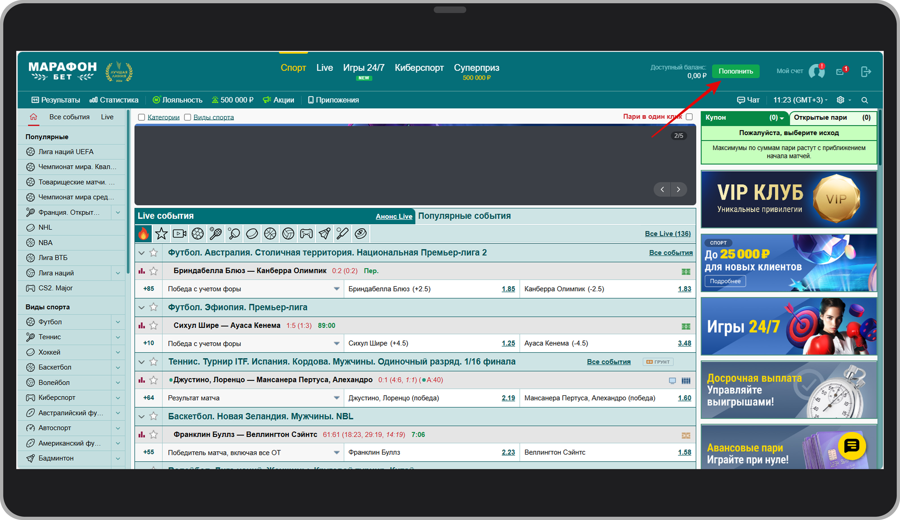The image size is (900, 520).
Task: Filter live events by volleyball icon
Action: [288, 234]
